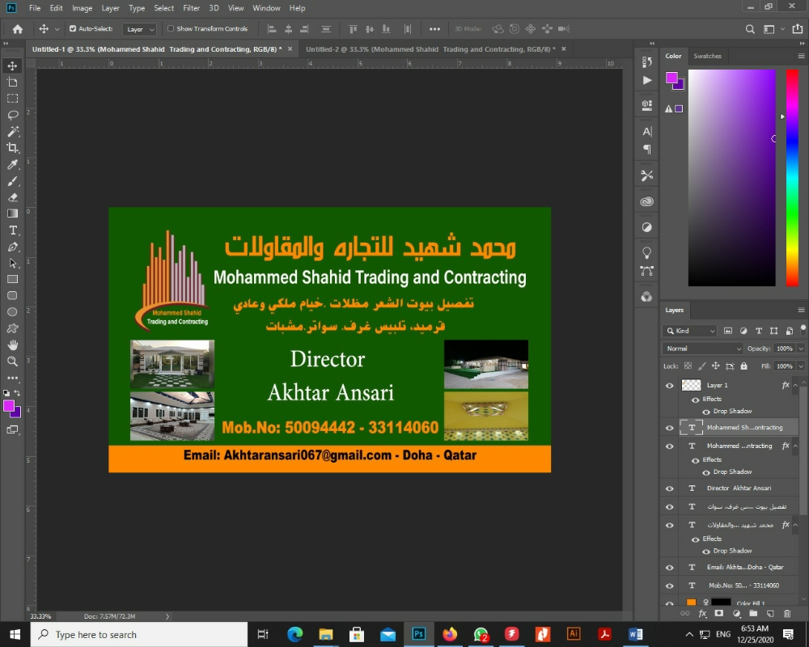
Task: Switch to the Swatches tab
Action: [707, 56]
